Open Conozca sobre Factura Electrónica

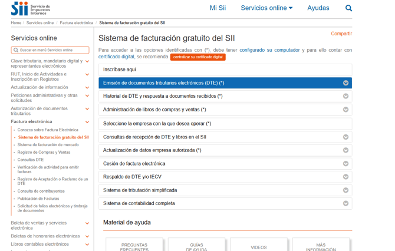pyautogui.click(x=48, y=130)
